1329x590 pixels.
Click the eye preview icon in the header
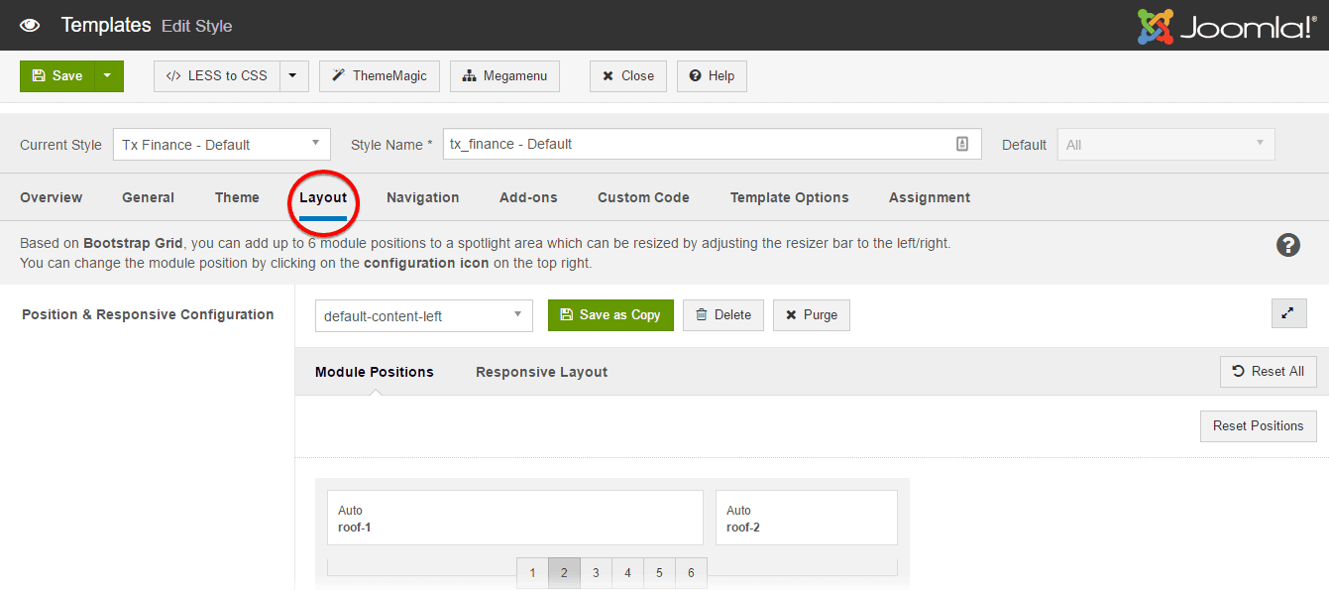tap(30, 24)
